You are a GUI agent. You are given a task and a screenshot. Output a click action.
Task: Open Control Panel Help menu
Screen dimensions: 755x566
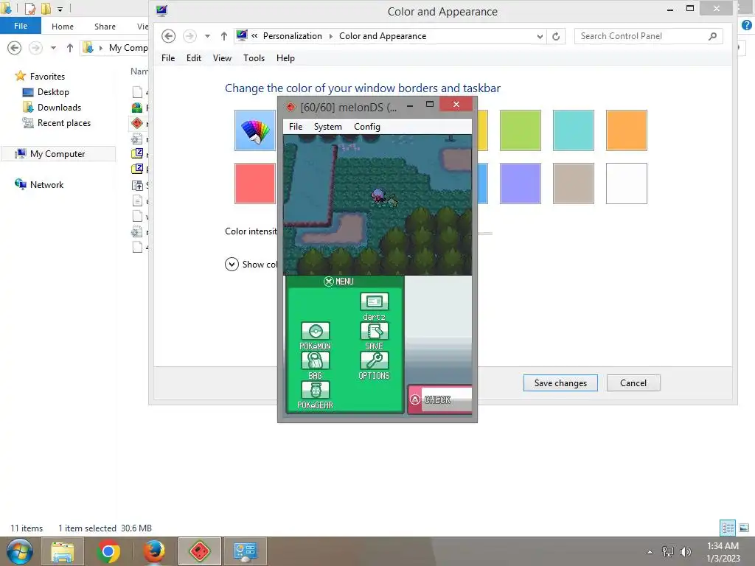285,58
